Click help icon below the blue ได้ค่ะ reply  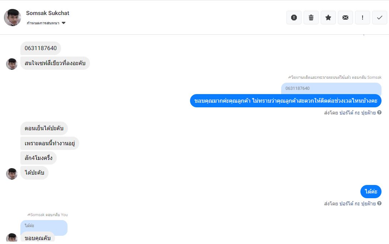coord(379,203)
